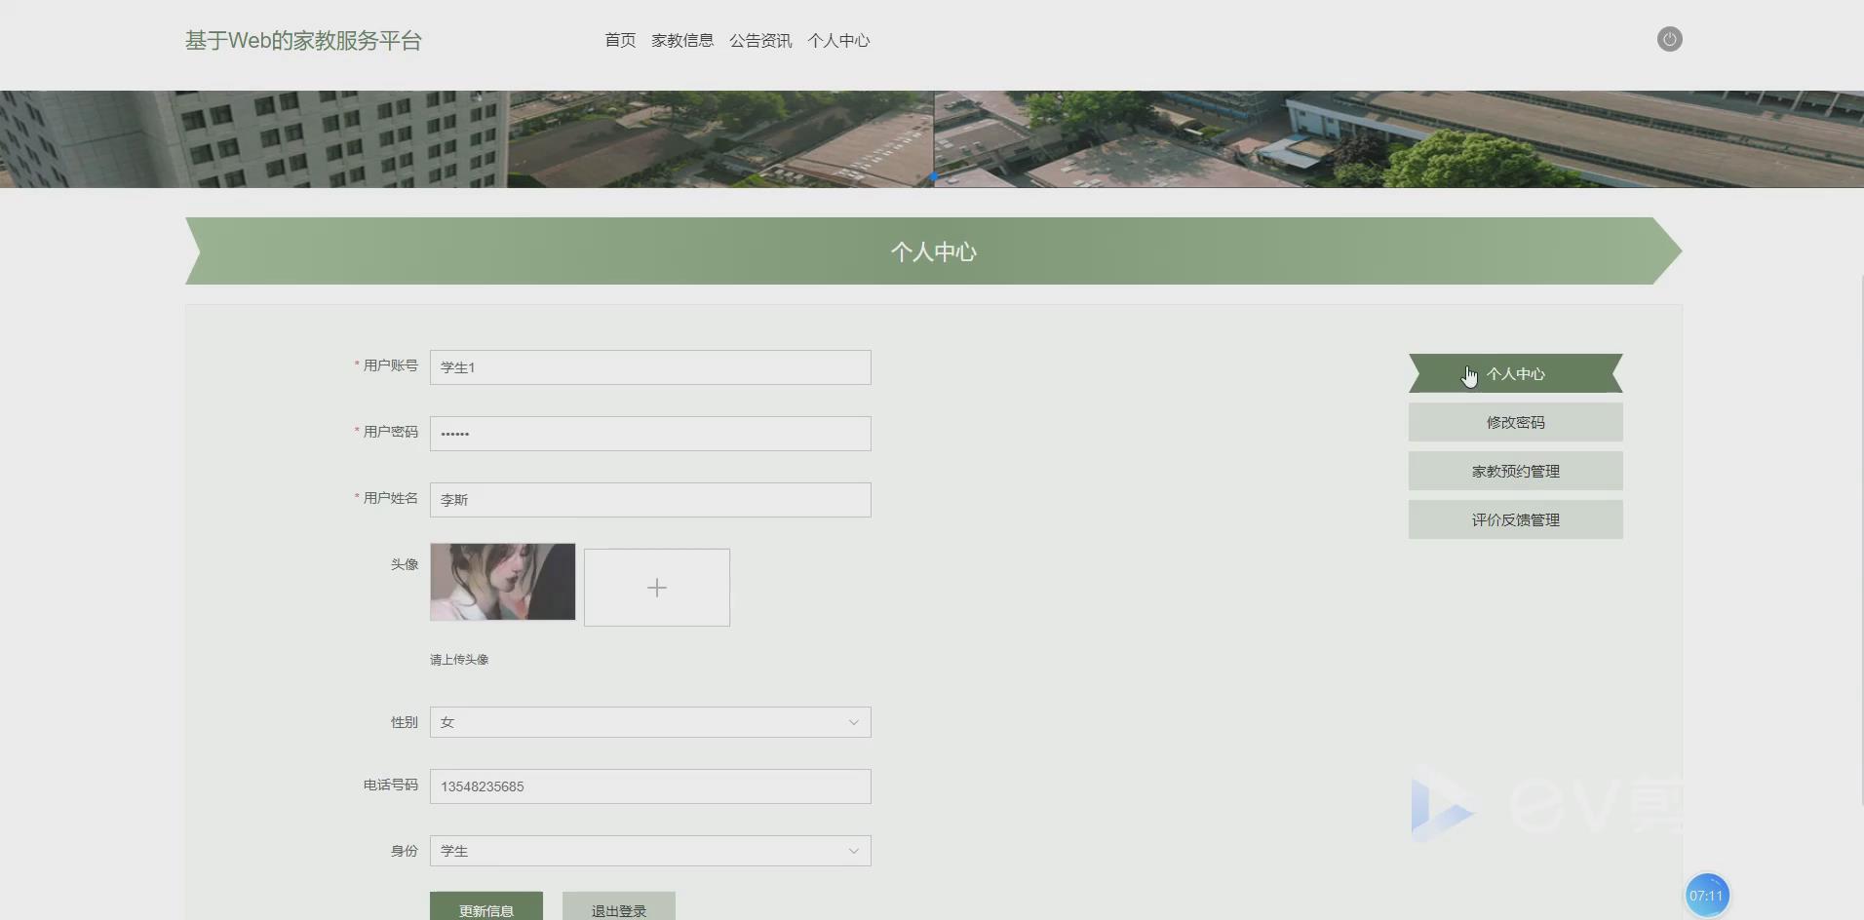Click the power logout icon
The image size is (1864, 920).
point(1669,39)
